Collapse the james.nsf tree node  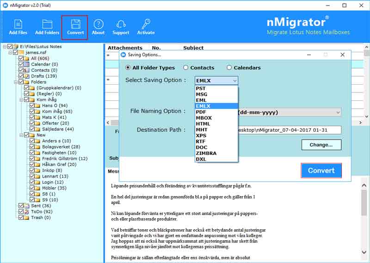[10, 52]
